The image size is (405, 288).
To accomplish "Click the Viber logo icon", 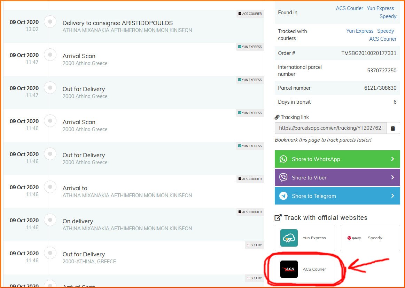I will click(x=283, y=177).
